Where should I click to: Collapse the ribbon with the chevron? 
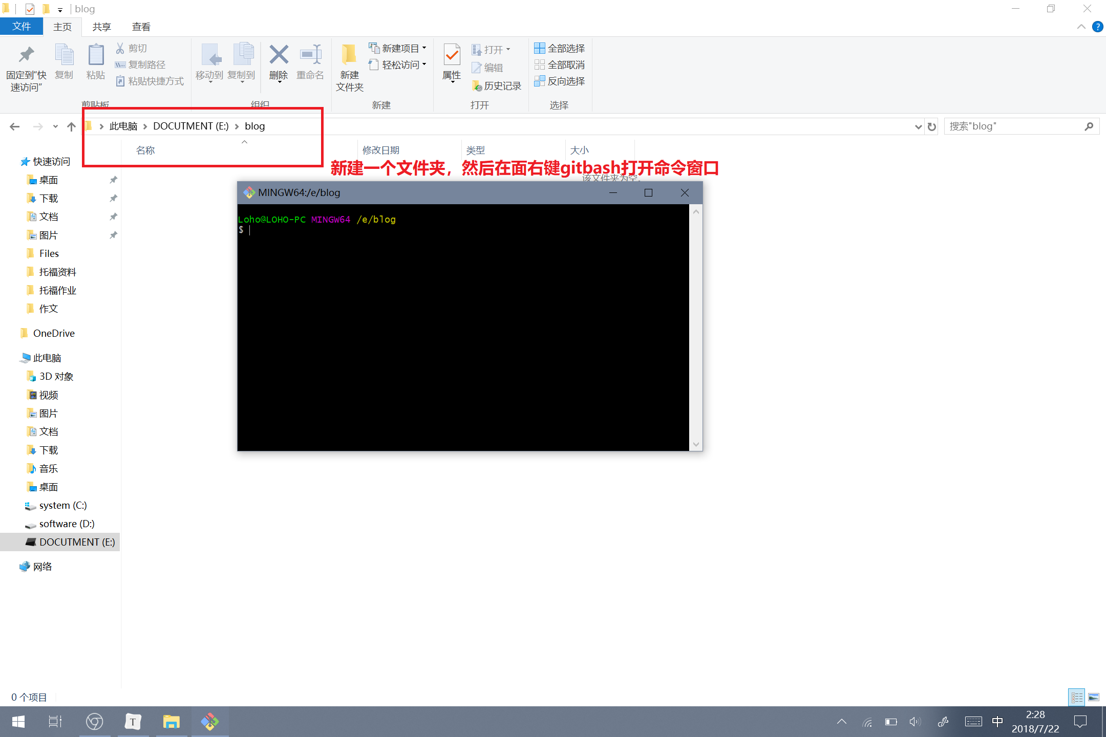coord(1081,27)
